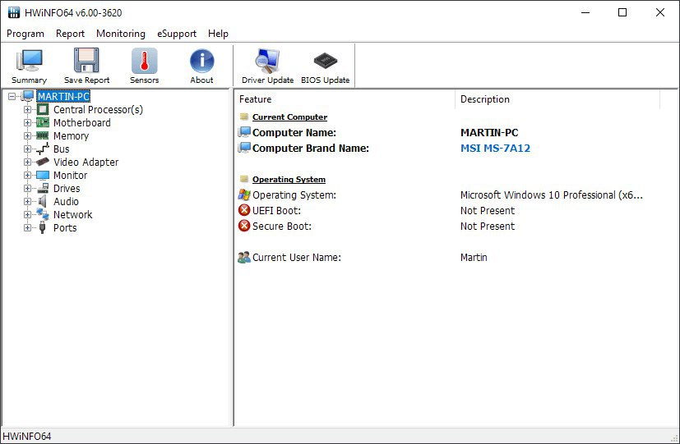Minimize the HWiNFO64 window
The width and height of the screenshot is (680, 444).
point(585,12)
